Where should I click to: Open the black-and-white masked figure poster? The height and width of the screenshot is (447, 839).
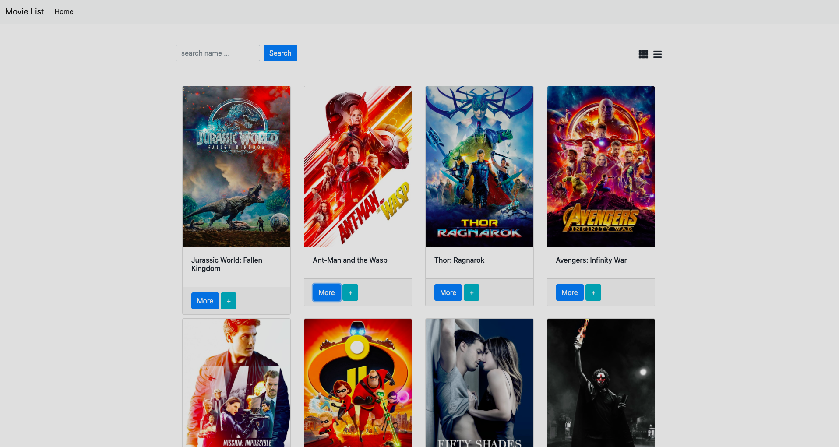(601, 383)
